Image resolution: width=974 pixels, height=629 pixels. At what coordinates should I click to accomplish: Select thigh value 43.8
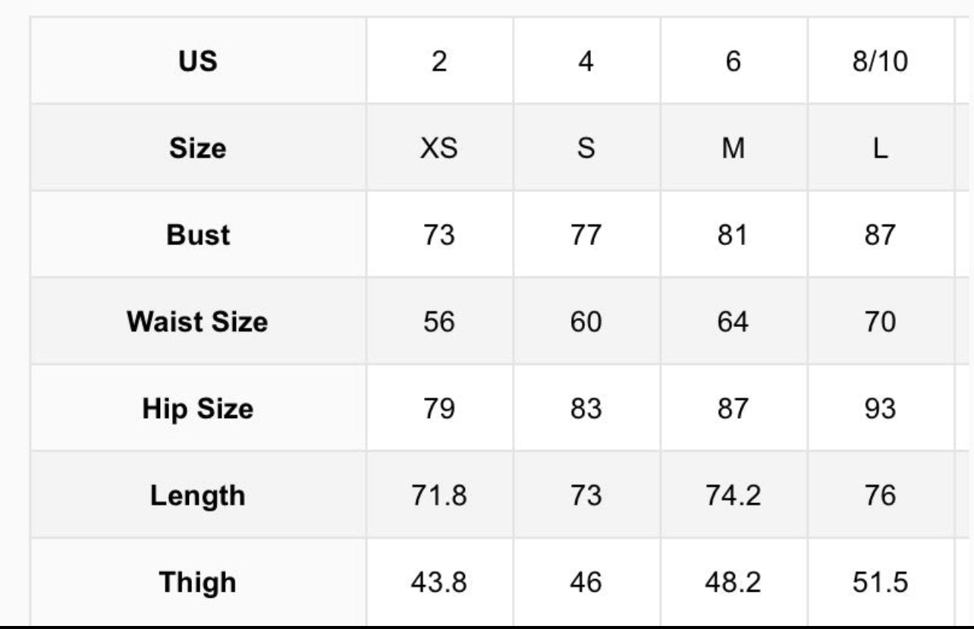(439, 583)
